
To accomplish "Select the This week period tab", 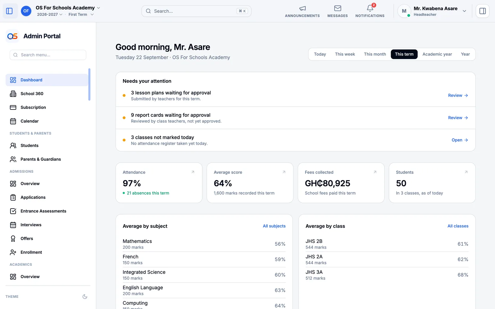I will click(345, 54).
